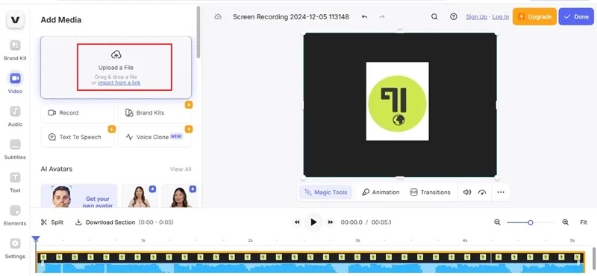Click View All for AI Avatars
Screen dimensions: 597x276
tap(181, 169)
